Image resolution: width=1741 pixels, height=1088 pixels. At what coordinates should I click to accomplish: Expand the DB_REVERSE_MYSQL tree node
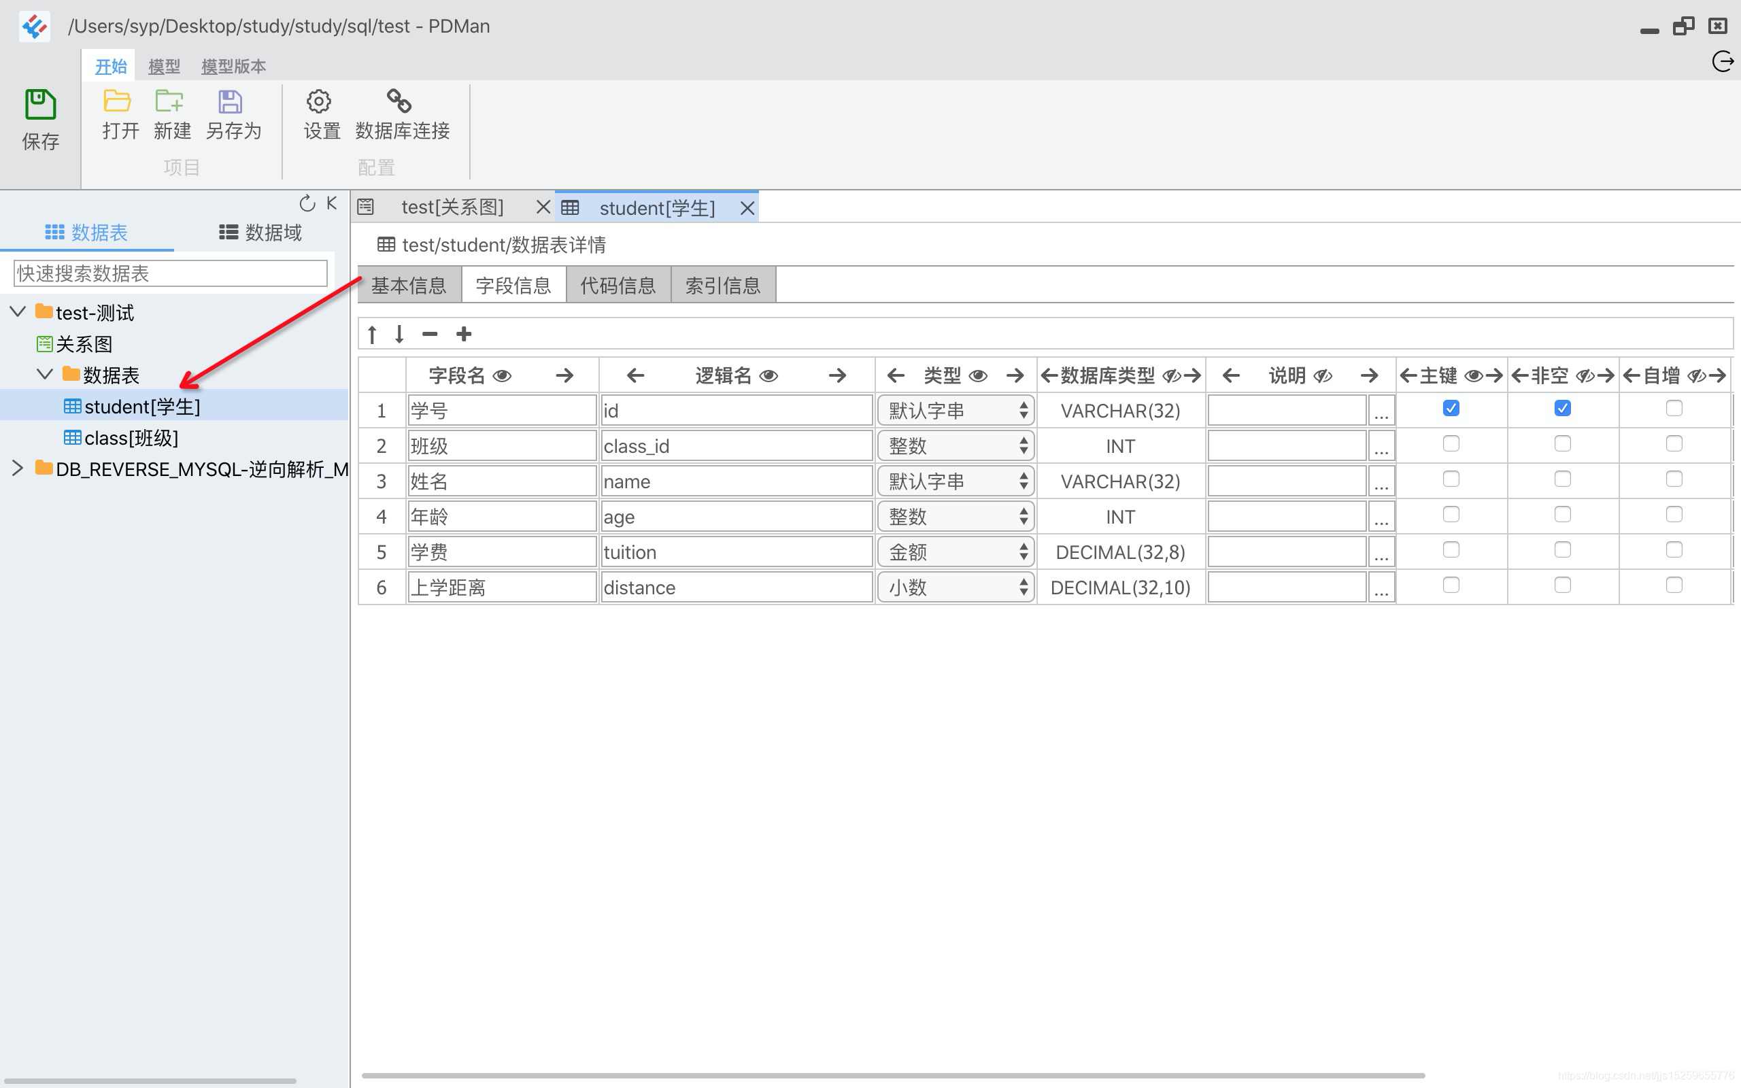(17, 468)
